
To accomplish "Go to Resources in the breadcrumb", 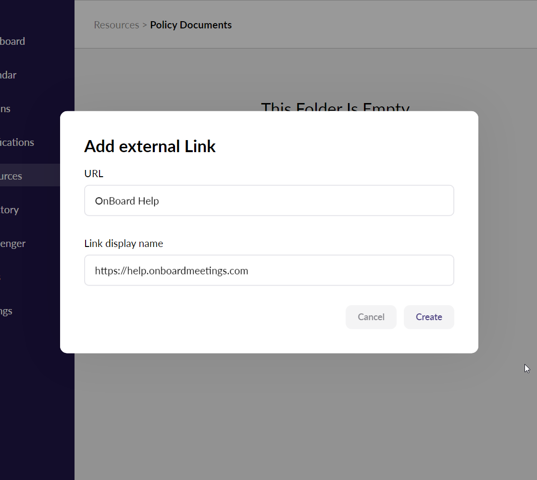I will click(116, 25).
